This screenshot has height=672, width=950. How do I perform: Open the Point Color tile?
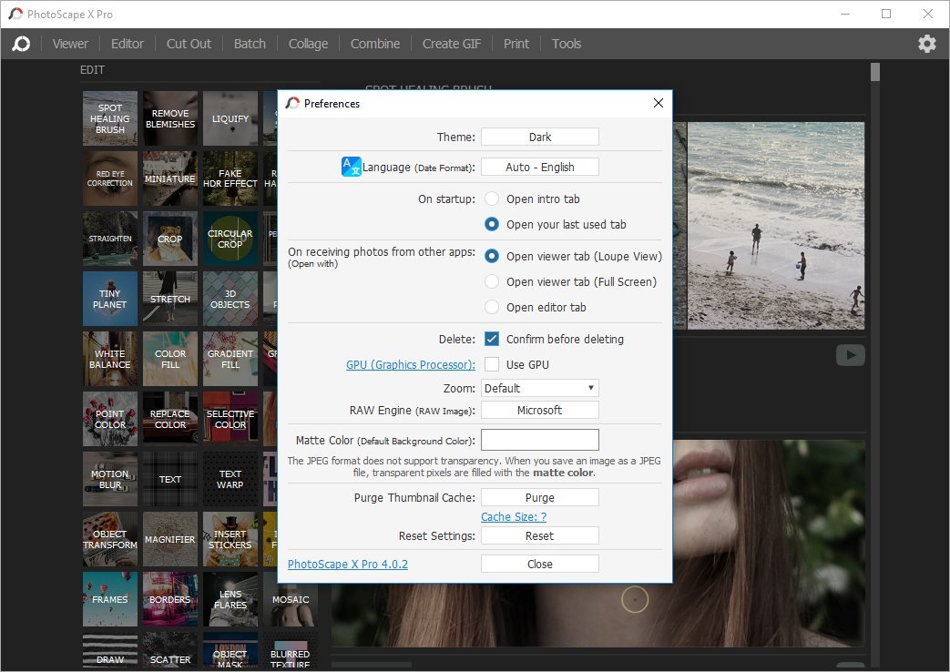pyautogui.click(x=109, y=419)
